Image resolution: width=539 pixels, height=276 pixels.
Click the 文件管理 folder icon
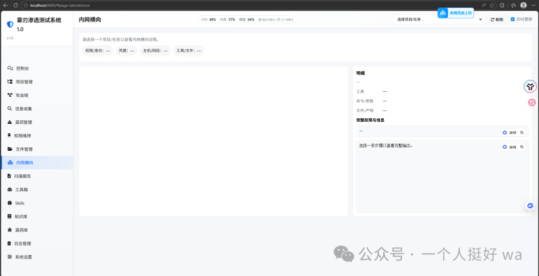(x=10, y=149)
